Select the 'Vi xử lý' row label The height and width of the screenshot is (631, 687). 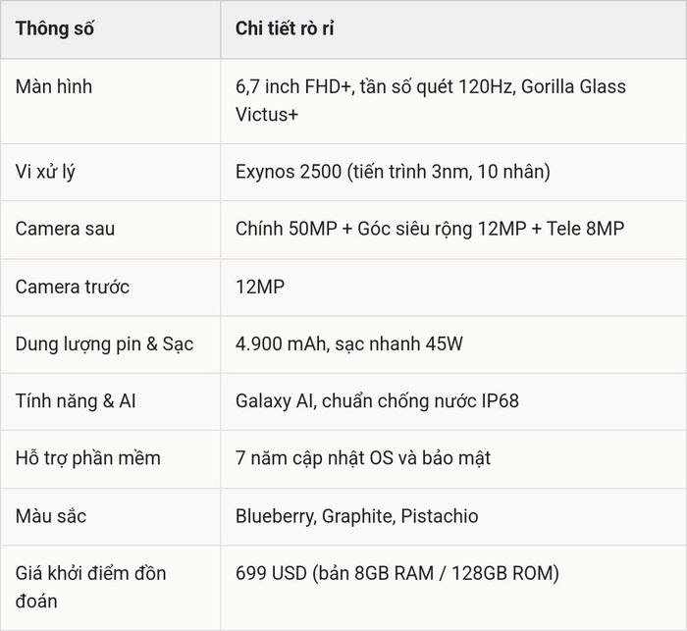(45, 172)
